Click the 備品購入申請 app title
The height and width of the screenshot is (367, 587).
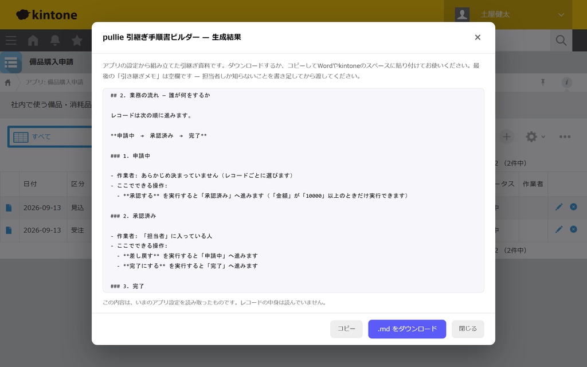(x=51, y=62)
